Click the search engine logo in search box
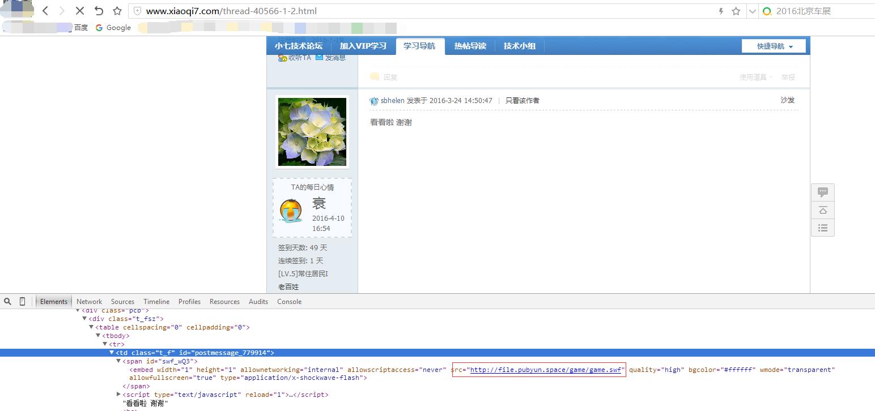The image size is (875, 411). [x=767, y=11]
